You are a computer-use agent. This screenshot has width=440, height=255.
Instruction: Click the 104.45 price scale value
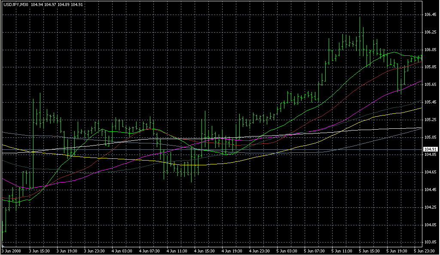[x=430, y=190]
